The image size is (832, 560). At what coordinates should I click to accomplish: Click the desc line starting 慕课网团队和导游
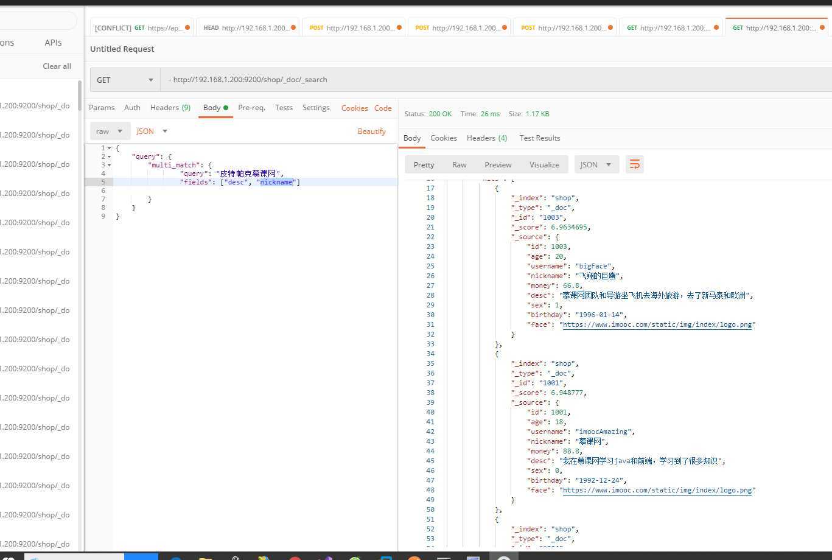pos(641,295)
